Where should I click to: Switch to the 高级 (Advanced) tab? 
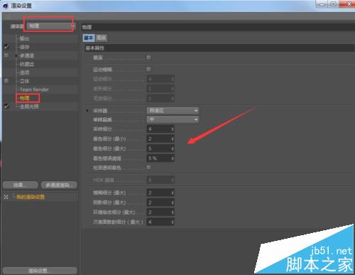102,38
